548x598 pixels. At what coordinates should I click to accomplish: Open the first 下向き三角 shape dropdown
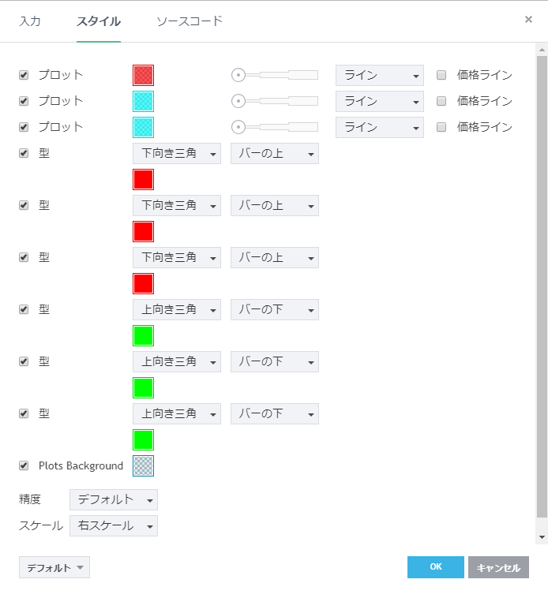pyautogui.click(x=176, y=153)
